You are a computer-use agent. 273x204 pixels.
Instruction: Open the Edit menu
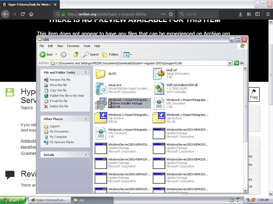click(x=50, y=46)
